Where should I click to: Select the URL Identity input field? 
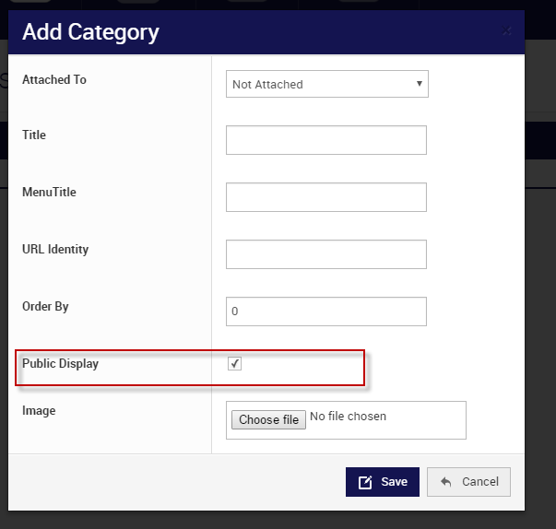pos(326,254)
